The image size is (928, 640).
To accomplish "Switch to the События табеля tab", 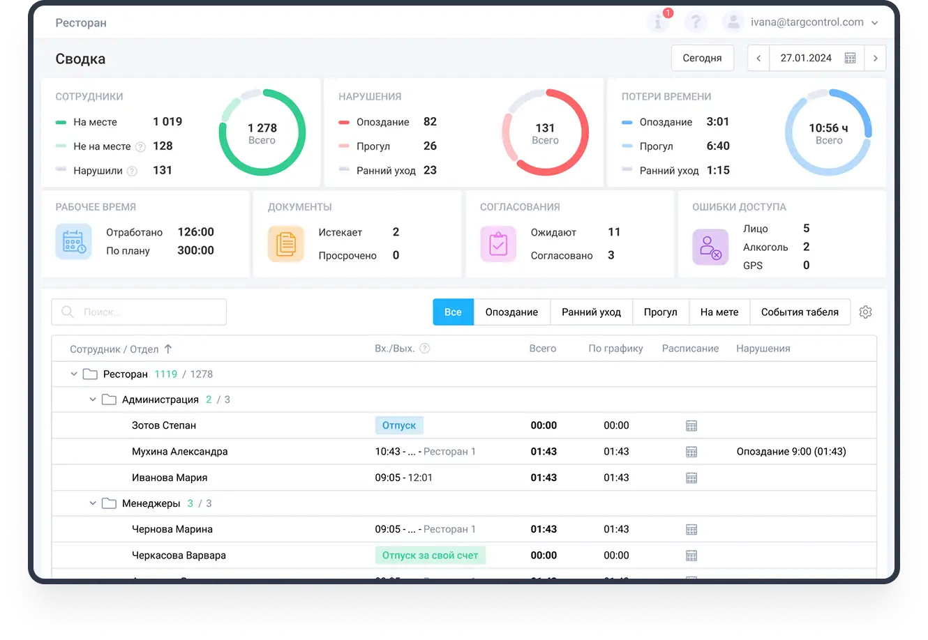I will (800, 312).
